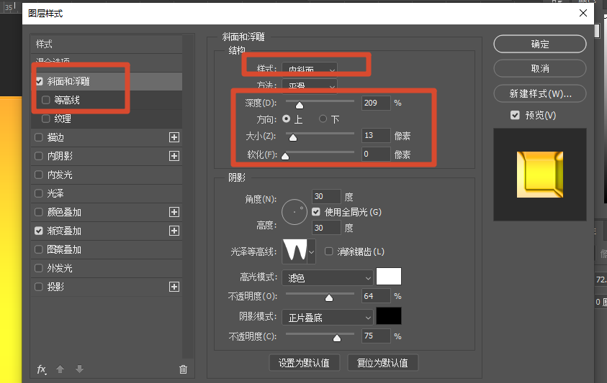Select 投影 effect row label

point(55,287)
